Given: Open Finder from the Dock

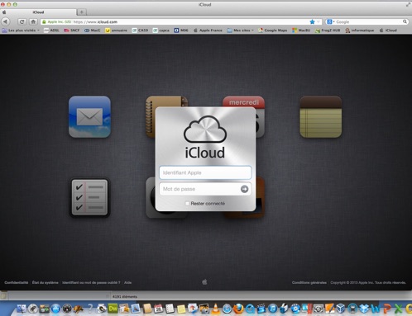Looking at the screenshot, I should [x=22, y=309].
